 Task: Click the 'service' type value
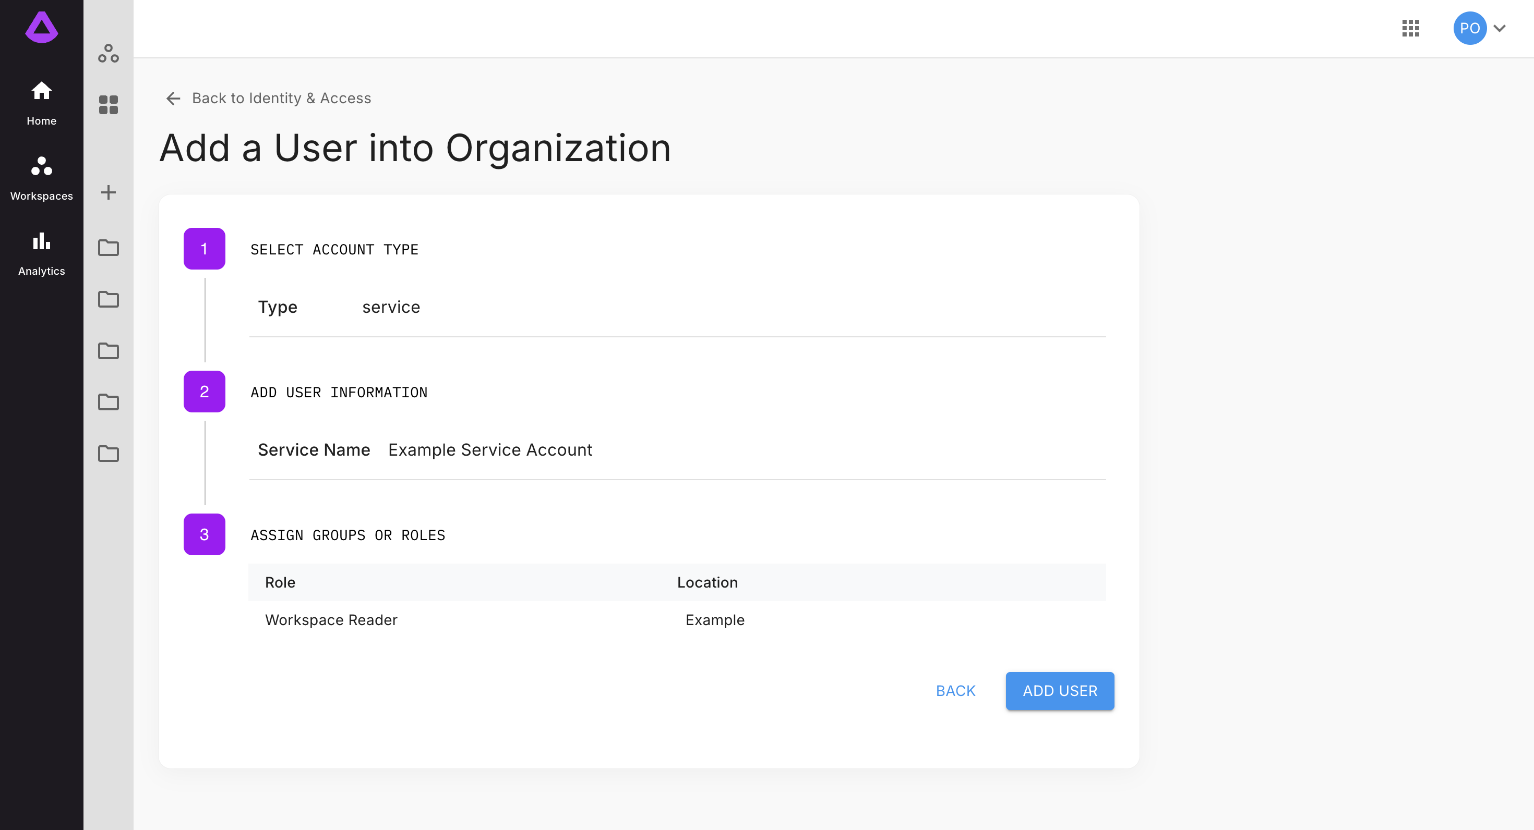[391, 307]
